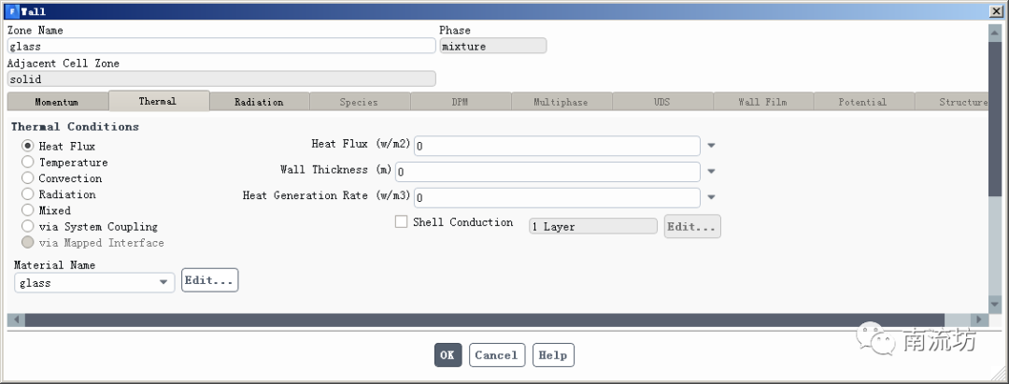Choose the Mixed thermal condition
1009x384 pixels.
[28, 210]
